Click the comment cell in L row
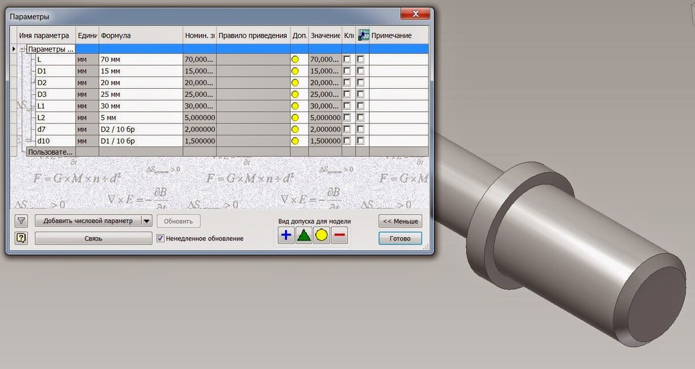The image size is (695, 369). click(399, 59)
